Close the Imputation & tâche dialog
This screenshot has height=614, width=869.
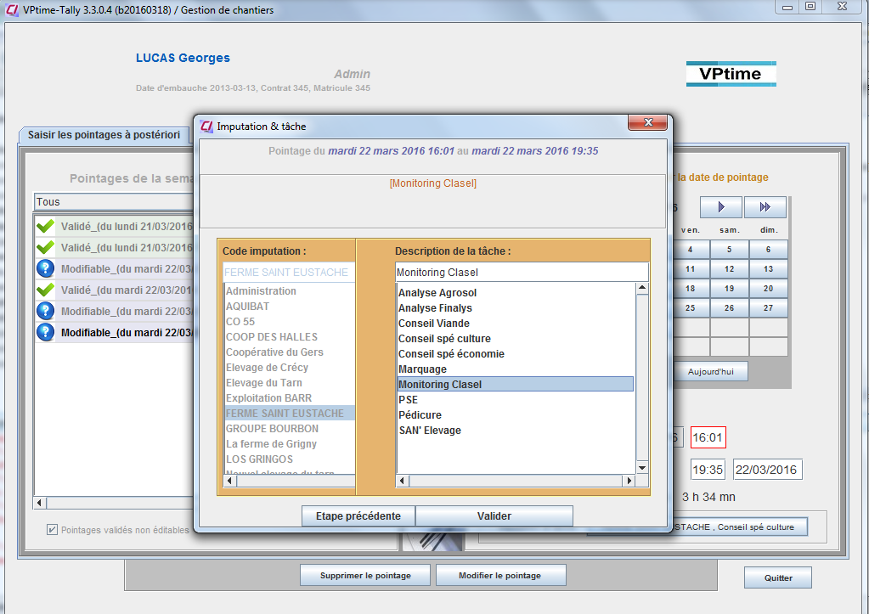pos(651,125)
